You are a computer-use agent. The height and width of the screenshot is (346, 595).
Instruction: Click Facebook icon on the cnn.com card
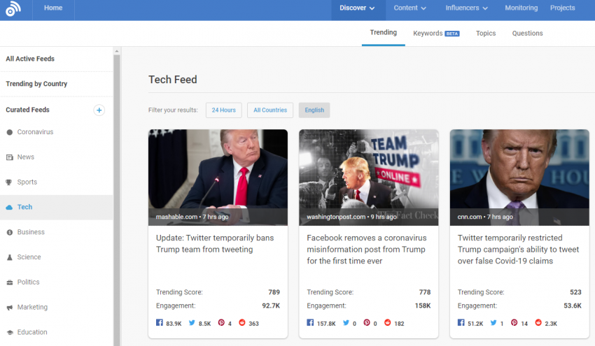coord(461,322)
